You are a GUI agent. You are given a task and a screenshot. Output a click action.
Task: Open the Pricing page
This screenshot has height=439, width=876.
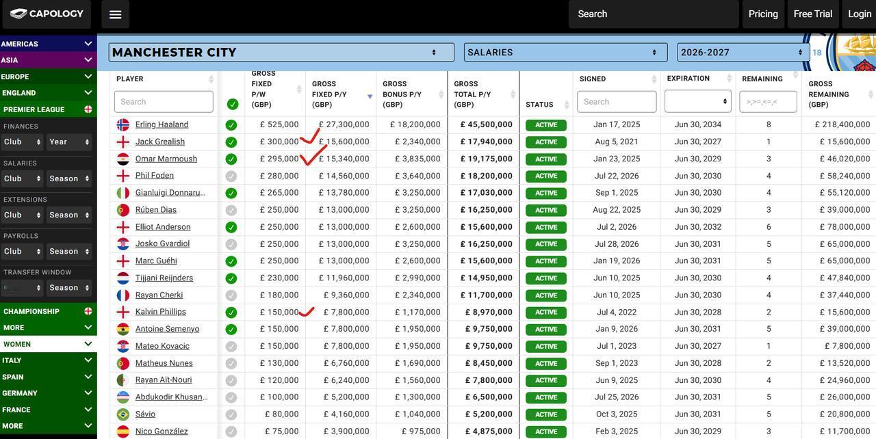[x=763, y=14]
